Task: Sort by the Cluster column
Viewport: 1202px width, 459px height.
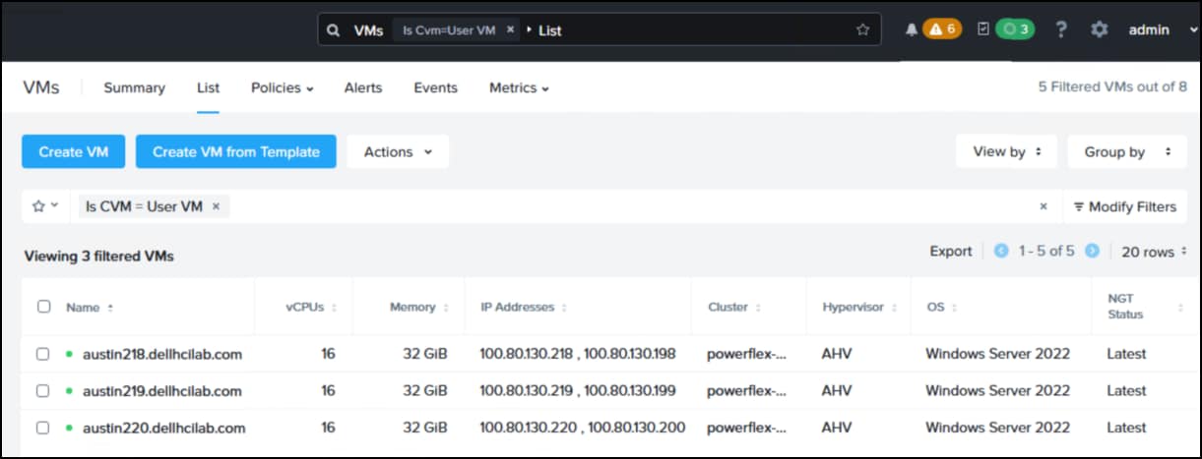Action: tap(734, 308)
